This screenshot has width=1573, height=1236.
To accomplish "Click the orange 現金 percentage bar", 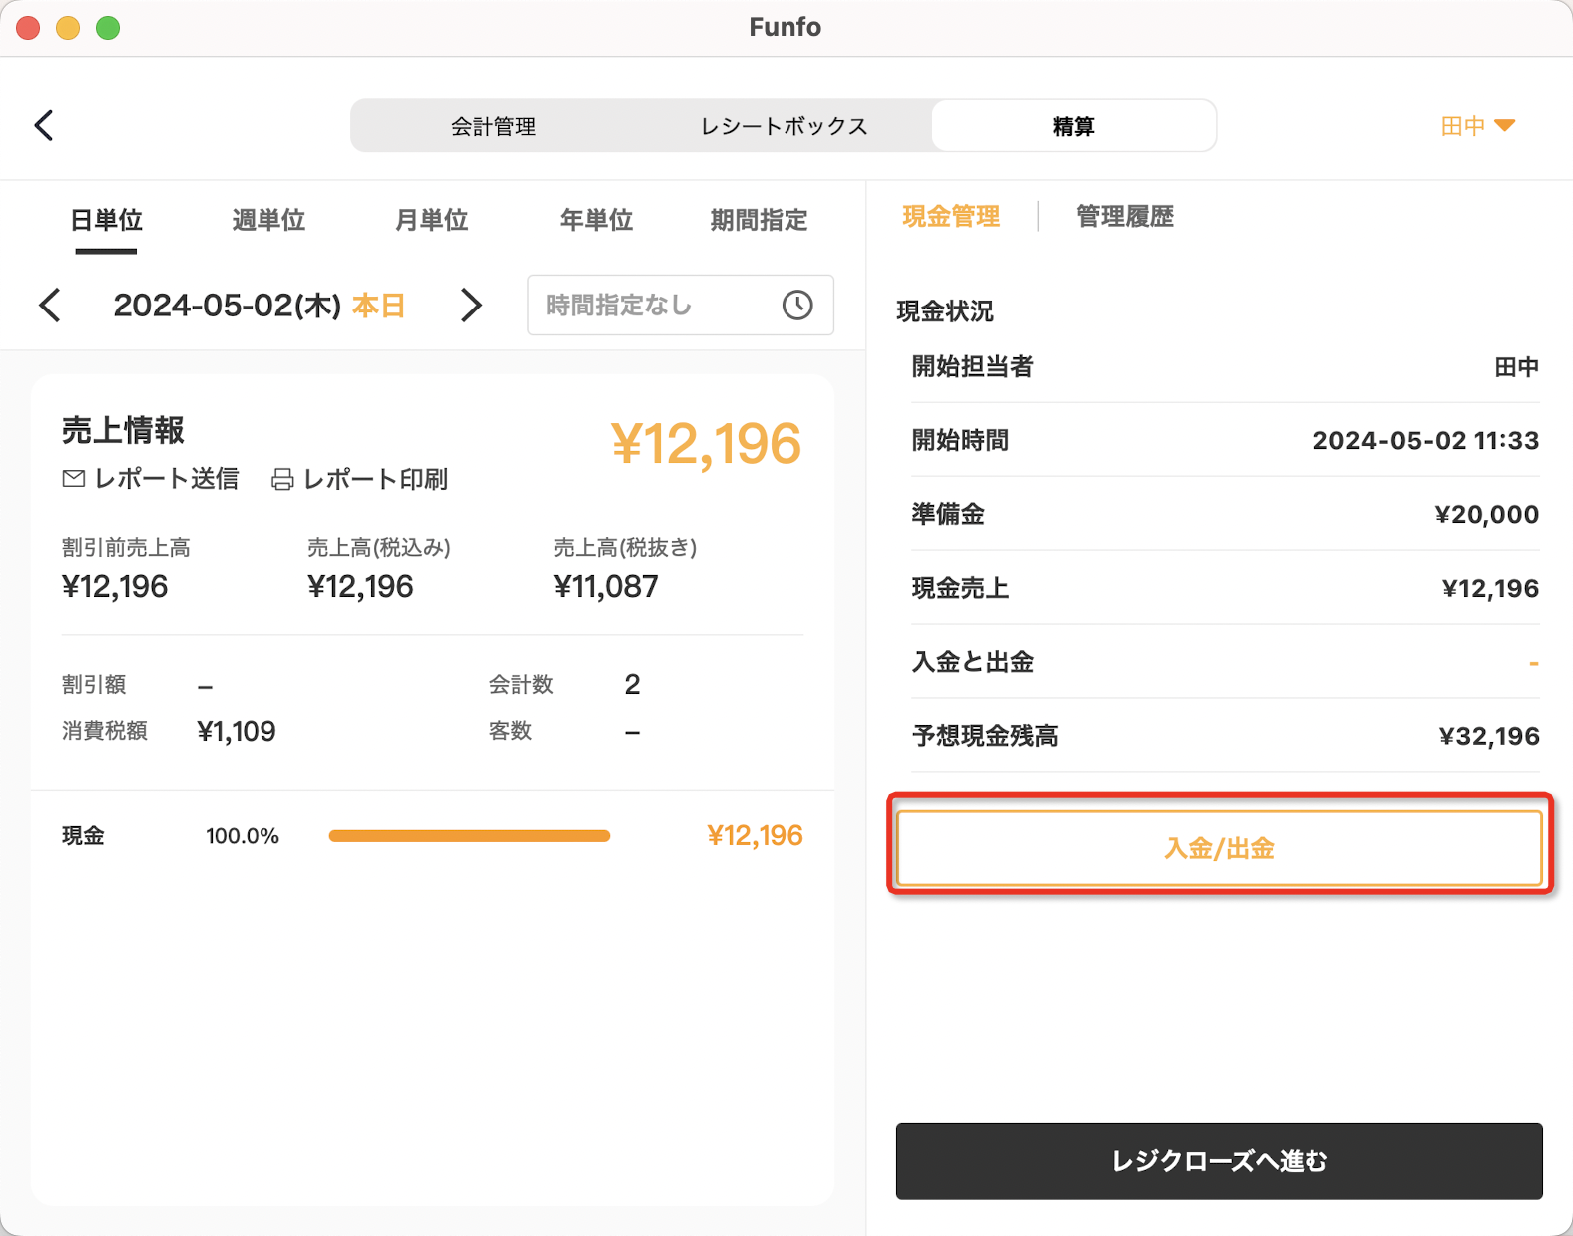I will click(469, 836).
